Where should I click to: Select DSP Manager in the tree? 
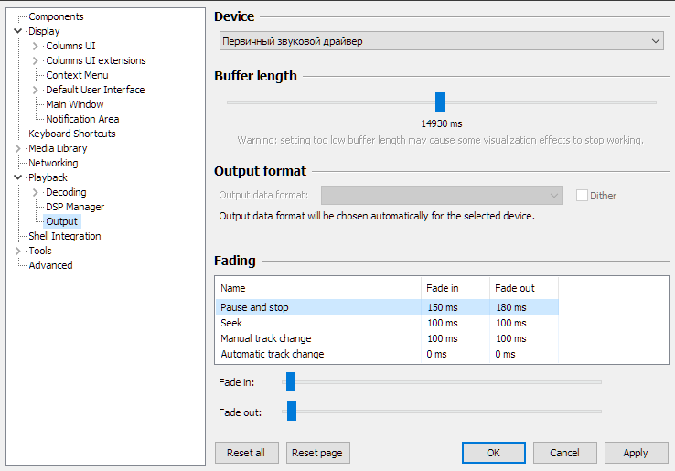click(x=75, y=207)
